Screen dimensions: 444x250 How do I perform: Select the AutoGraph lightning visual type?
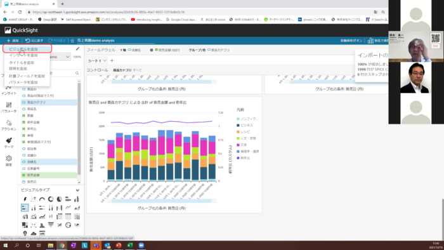click(x=25, y=199)
